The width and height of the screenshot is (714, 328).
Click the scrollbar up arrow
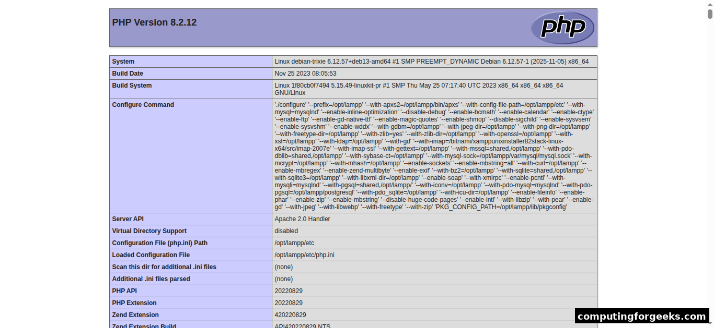[710, 4]
